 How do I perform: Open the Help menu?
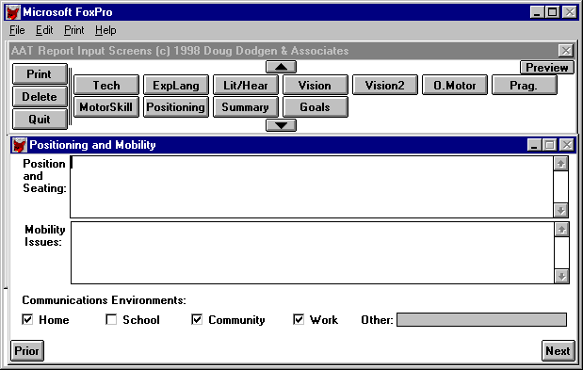tap(105, 30)
